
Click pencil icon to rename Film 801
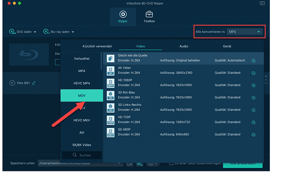[x=34, y=83]
